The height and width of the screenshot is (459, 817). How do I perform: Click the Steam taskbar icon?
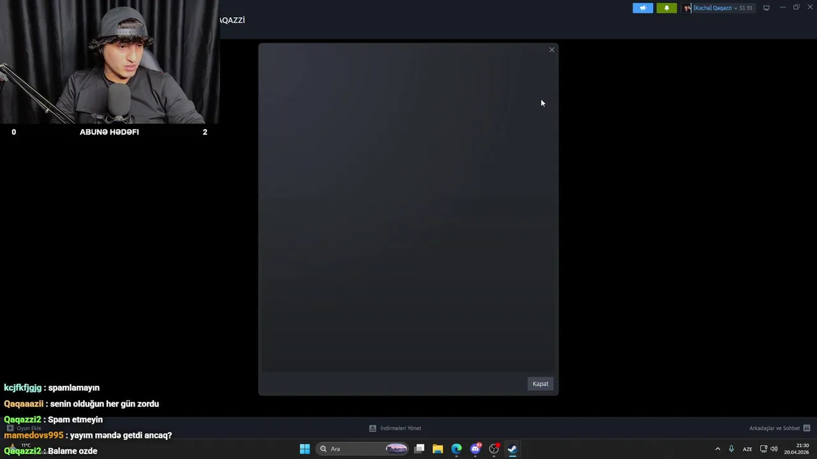(512, 449)
